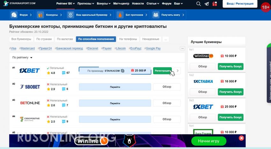Image resolution: width=271 pixels, height=149 pixels.
Task: Open the search magnifier icon
Action: 199,4
